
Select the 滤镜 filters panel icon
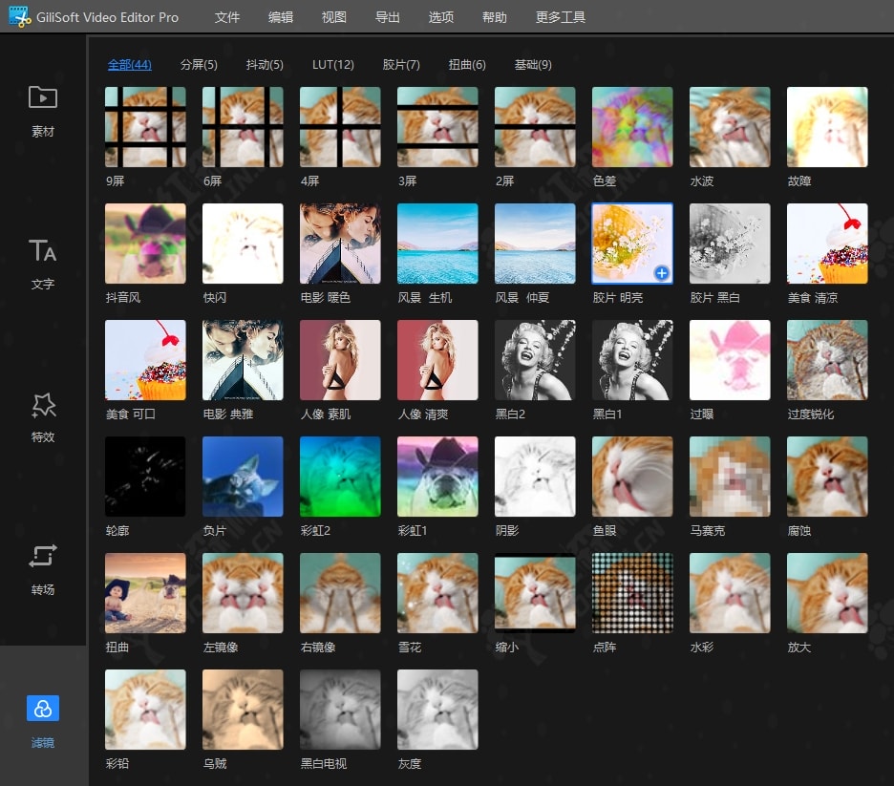43,709
